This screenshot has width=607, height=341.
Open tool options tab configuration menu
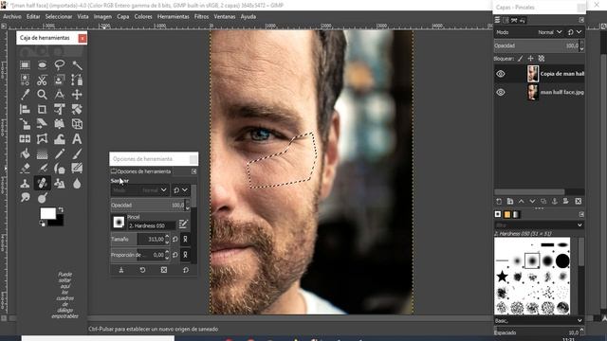[x=193, y=171]
